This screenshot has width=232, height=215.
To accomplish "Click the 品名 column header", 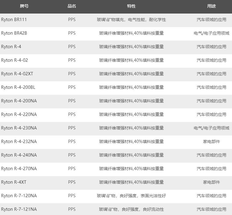I will 72,6.
